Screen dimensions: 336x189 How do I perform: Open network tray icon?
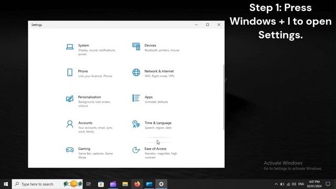pyautogui.click(x=288, y=184)
